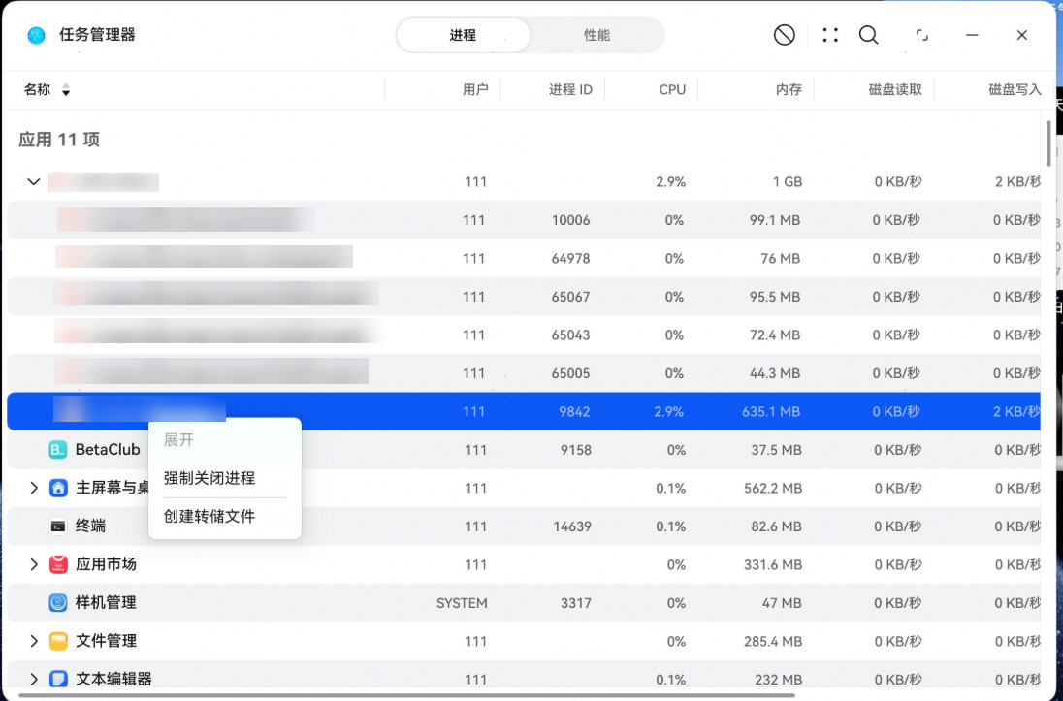Screen dimensions: 1063x701
Task: Click the refresh icon in the titlebar
Action: 920,34
